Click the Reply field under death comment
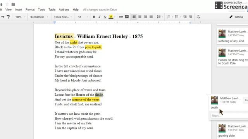This screenshot has width=248, height=139. point(229,116)
